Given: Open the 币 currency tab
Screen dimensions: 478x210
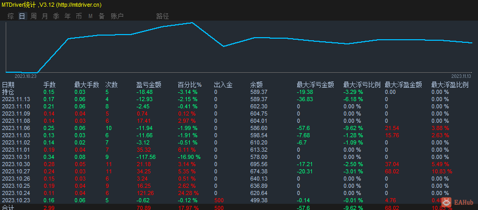Looking at the screenshot, I should pyautogui.click(x=79, y=16).
